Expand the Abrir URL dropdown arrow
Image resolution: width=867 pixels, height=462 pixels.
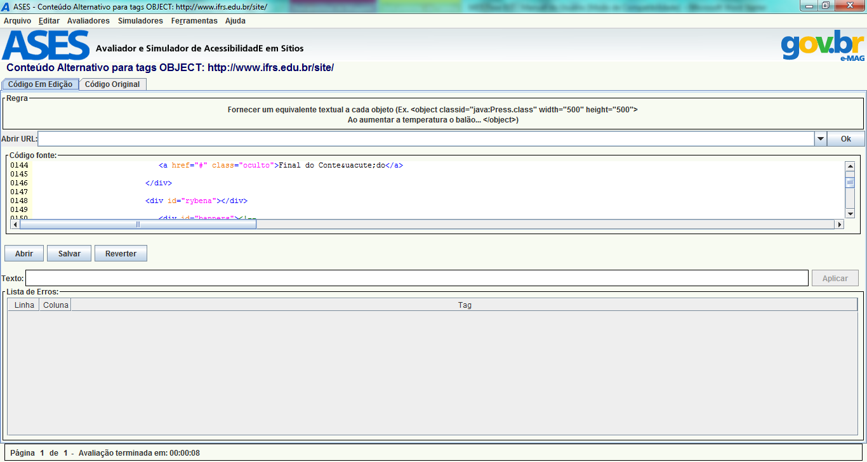[821, 139]
